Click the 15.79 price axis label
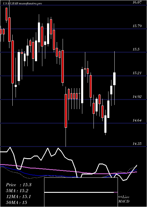The image size is (147, 207). [x=137, y=26]
